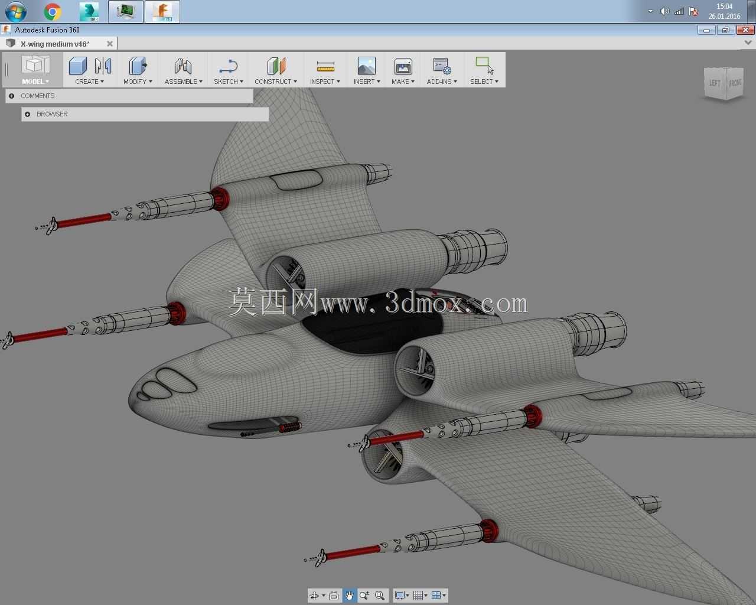Image resolution: width=756 pixels, height=605 pixels.
Task: Click the network signal tray icon
Action: click(x=679, y=11)
